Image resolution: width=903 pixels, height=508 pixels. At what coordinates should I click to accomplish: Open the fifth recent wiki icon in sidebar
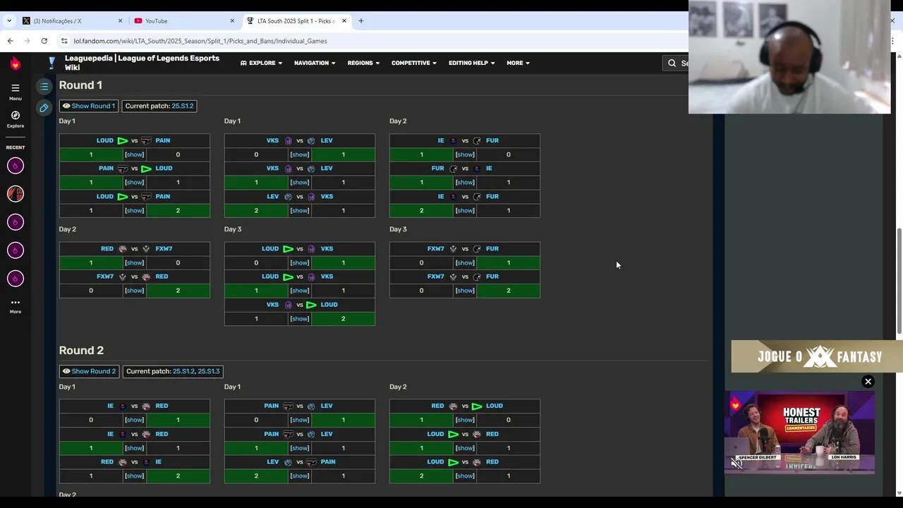pyautogui.click(x=15, y=279)
